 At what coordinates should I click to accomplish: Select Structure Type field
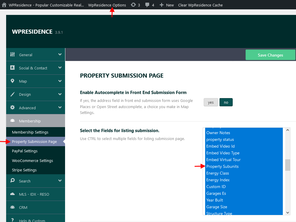(244, 213)
